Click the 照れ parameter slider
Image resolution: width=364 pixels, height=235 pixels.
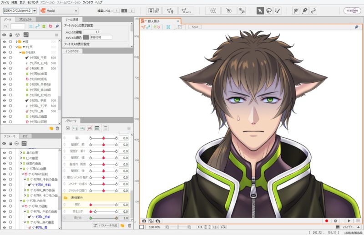[103, 205]
